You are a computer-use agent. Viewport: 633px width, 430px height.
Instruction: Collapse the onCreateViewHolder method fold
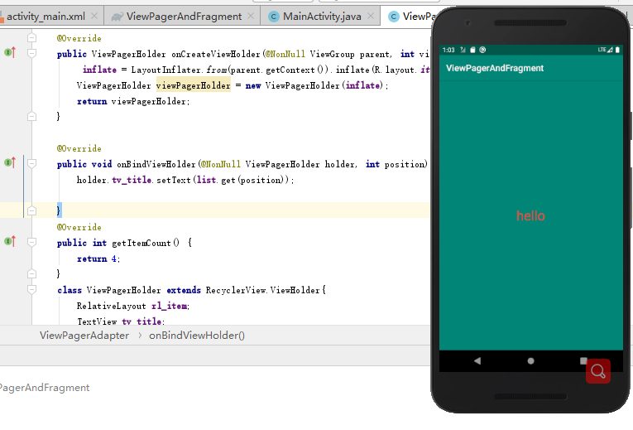tap(31, 53)
